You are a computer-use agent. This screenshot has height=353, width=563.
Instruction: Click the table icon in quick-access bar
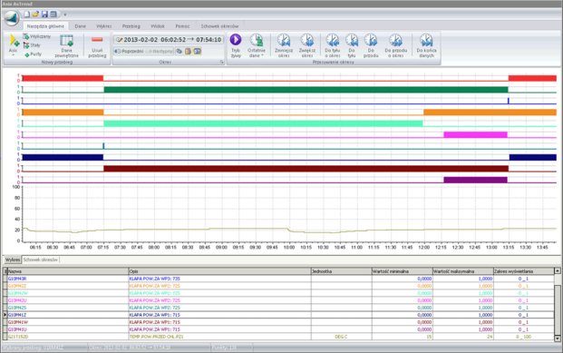(x=53, y=15)
